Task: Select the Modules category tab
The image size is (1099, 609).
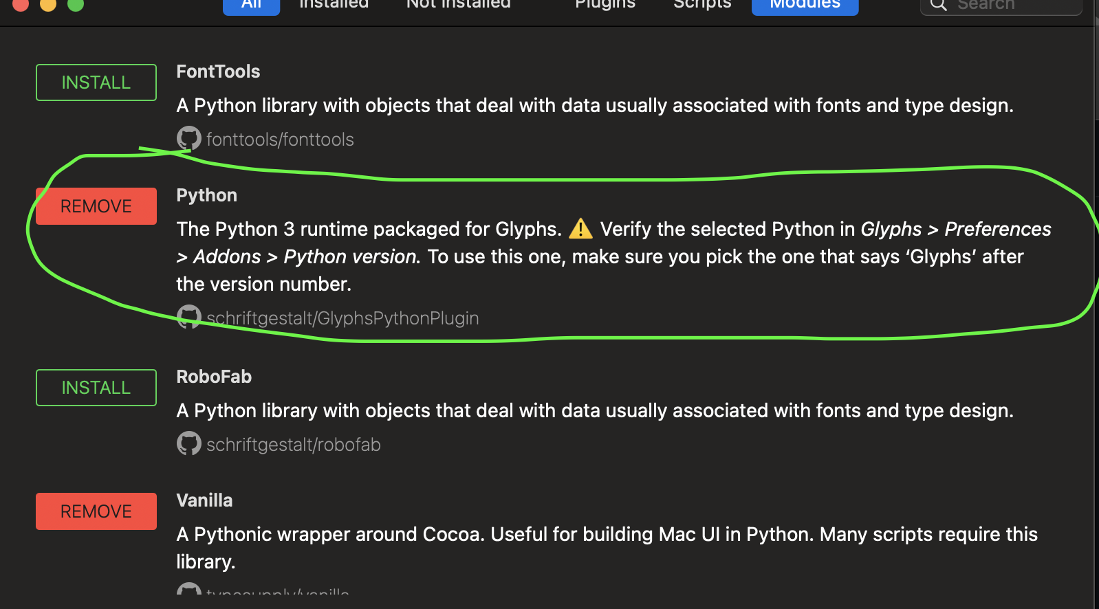Action: tap(805, 5)
